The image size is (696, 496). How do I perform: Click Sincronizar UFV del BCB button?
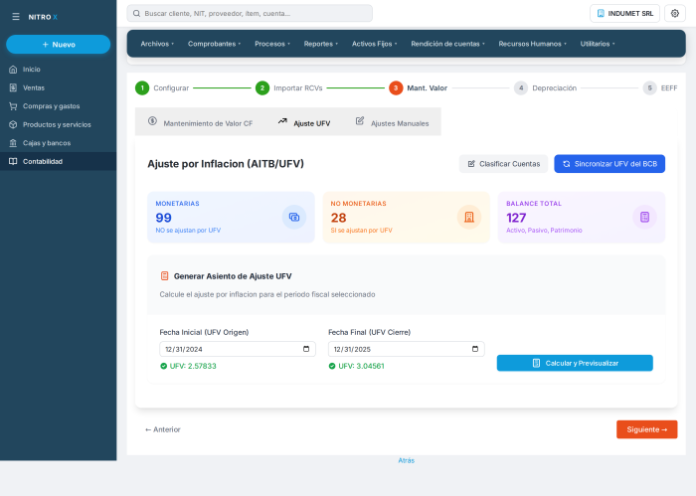pos(609,164)
